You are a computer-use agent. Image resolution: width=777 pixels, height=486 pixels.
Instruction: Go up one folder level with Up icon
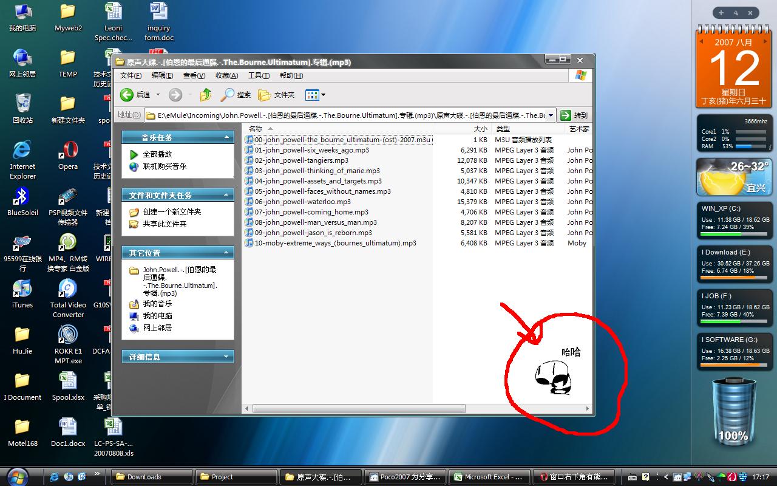click(206, 95)
